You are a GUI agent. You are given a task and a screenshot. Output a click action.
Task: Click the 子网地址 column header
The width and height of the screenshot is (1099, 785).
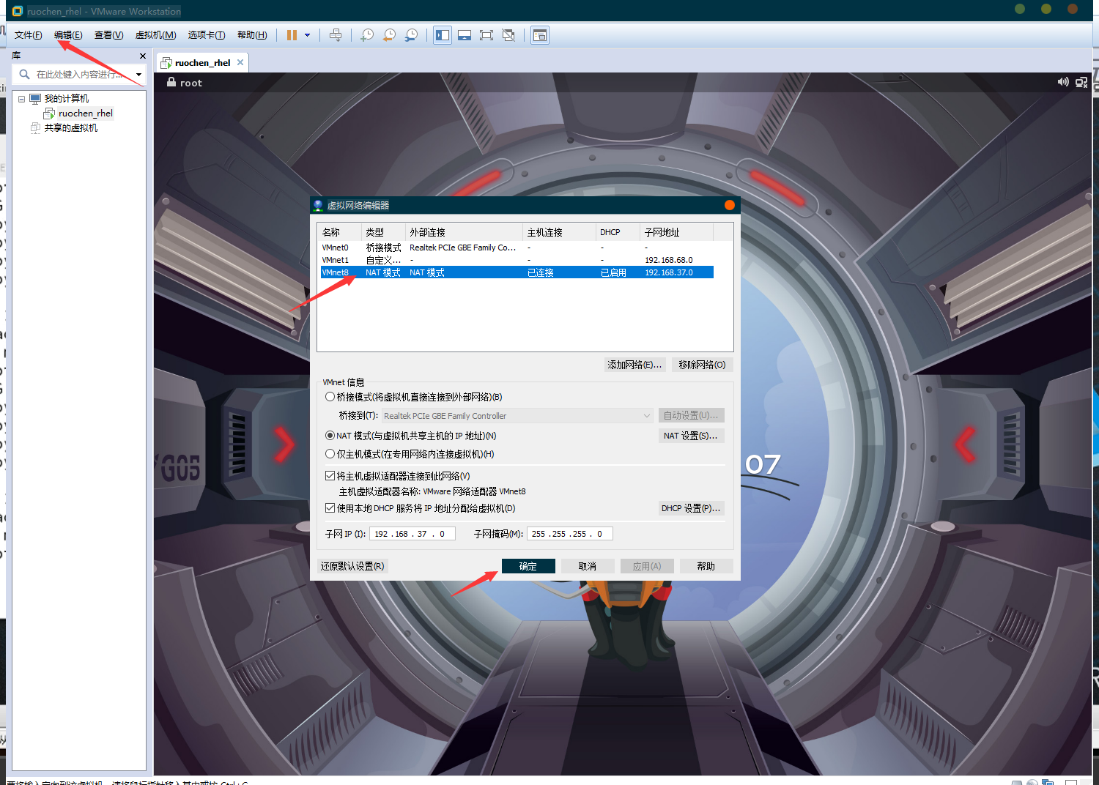coord(676,232)
